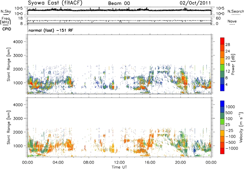The image size is (244, 169).
Task: Click the sky noise trace panel at top
Action: click(119, 11)
